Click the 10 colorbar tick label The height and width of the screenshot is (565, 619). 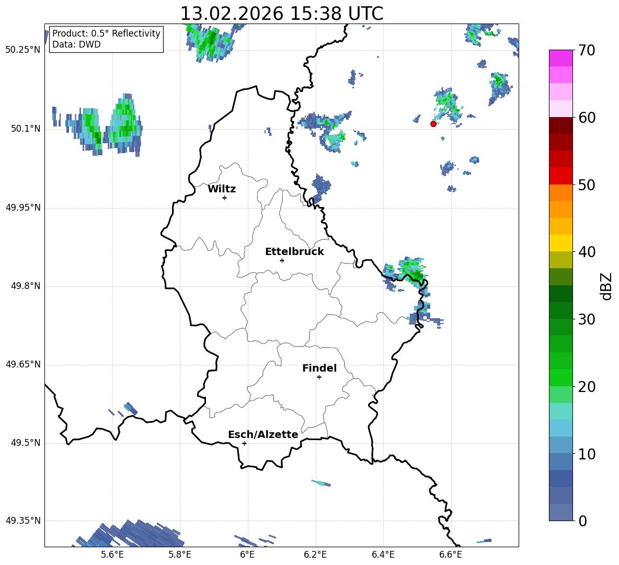coord(587,454)
